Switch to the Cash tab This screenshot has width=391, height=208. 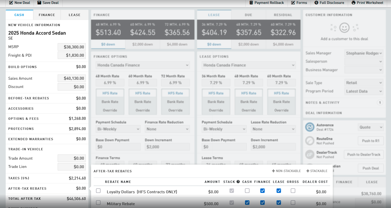(19, 15)
